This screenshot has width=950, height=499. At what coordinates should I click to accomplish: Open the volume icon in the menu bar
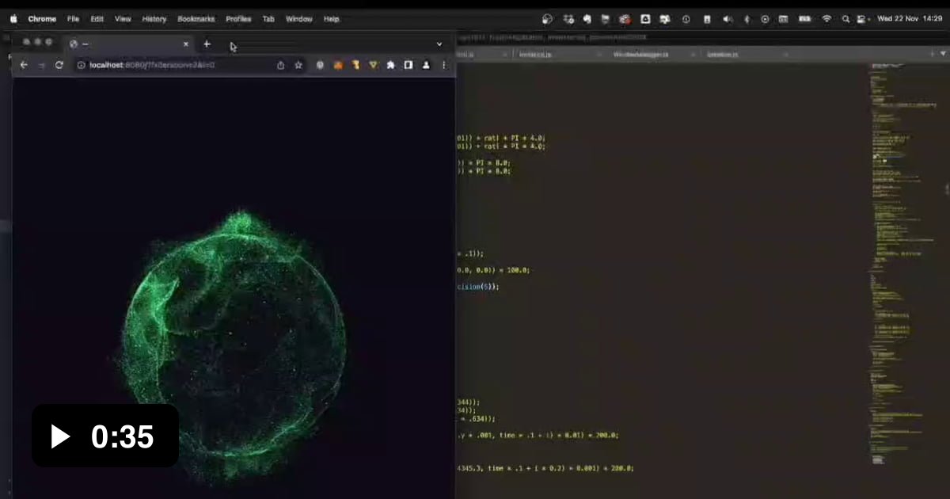pyautogui.click(x=728, y=19)
